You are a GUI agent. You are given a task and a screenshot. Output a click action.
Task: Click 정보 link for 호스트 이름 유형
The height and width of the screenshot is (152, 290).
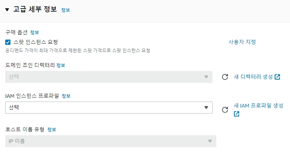pyautogui.click(x=52, y=130)
